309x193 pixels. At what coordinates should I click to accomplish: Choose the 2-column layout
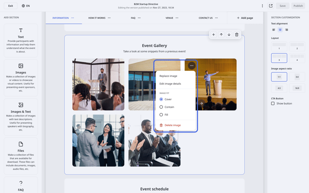[x=297, y=46]
